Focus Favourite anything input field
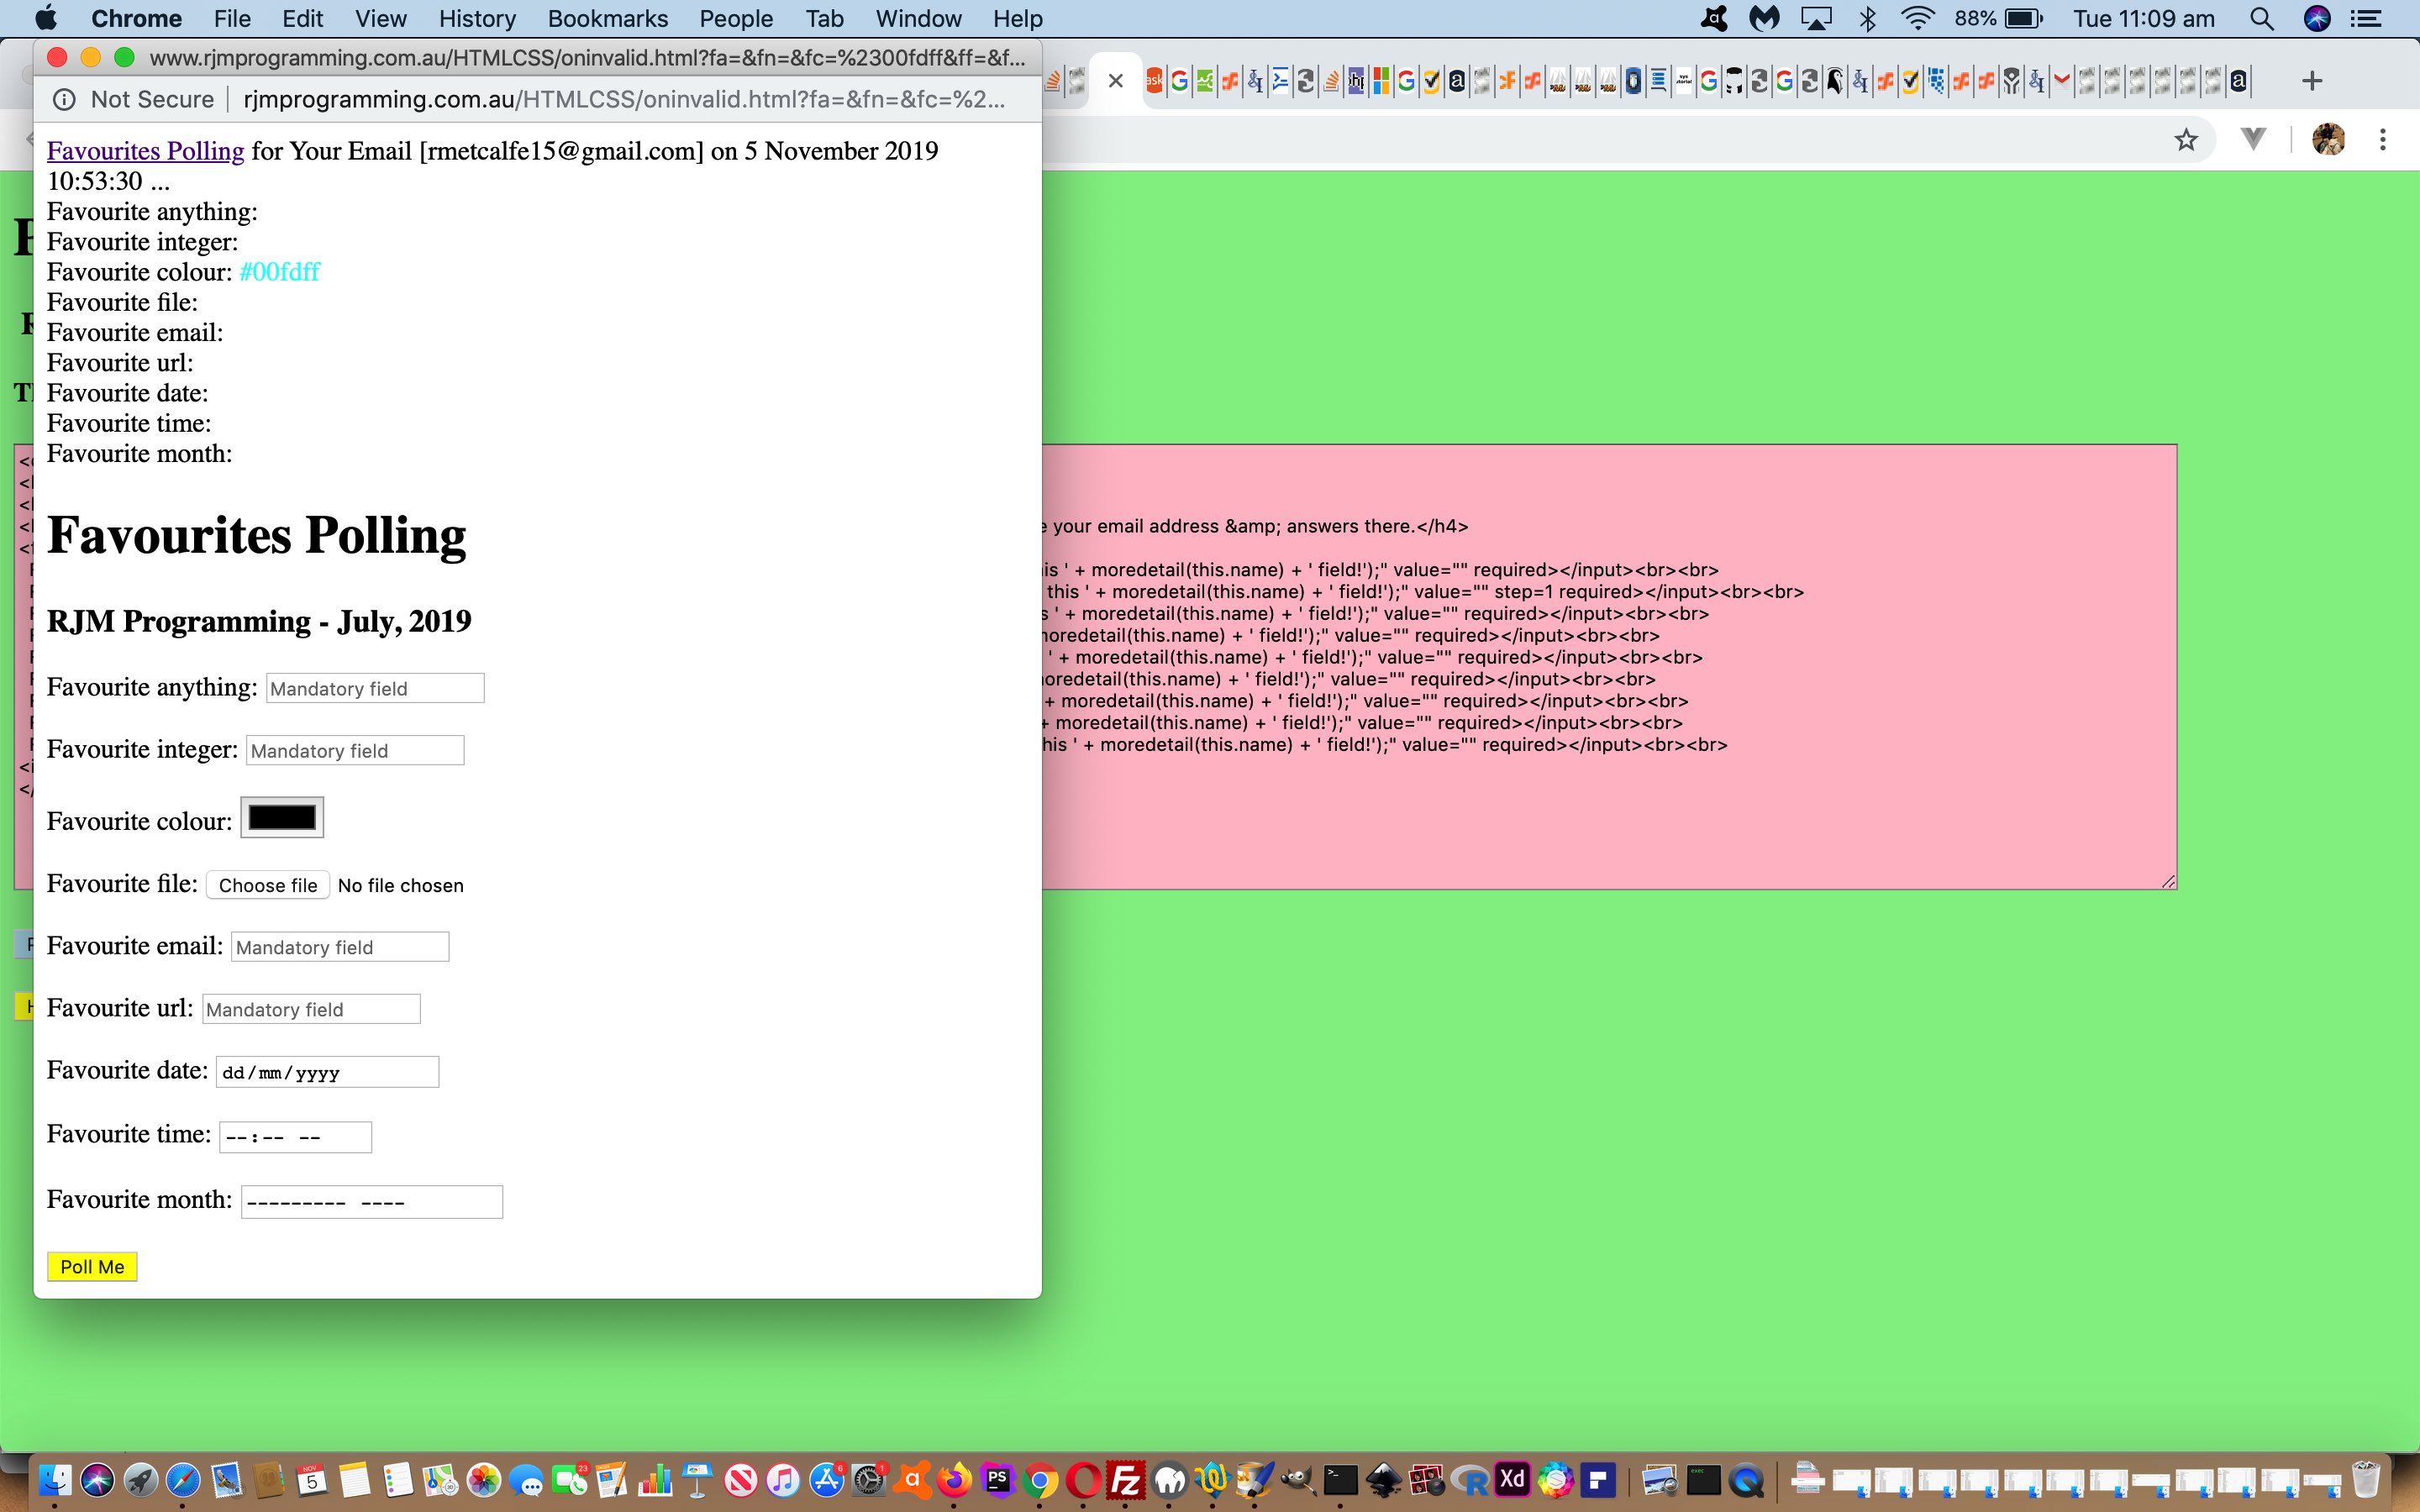2420x1512 pixels. pyautogui.click(x=375, y=688)
